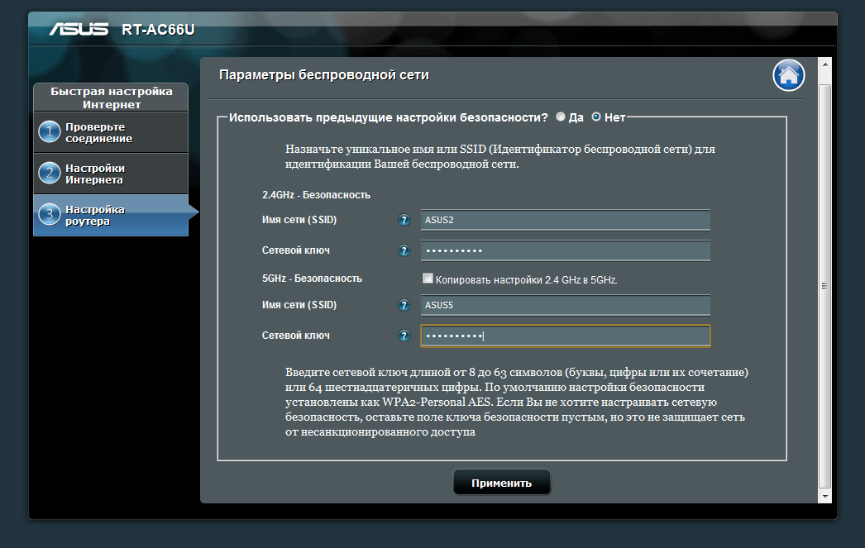Focus the 2.4GHz network key field
Screen dimensions: 865x548
566,250
